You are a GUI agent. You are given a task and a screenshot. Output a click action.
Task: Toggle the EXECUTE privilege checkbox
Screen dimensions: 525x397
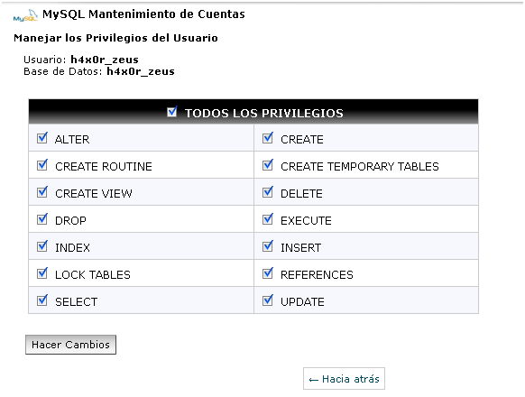click(x=268, y=219)
